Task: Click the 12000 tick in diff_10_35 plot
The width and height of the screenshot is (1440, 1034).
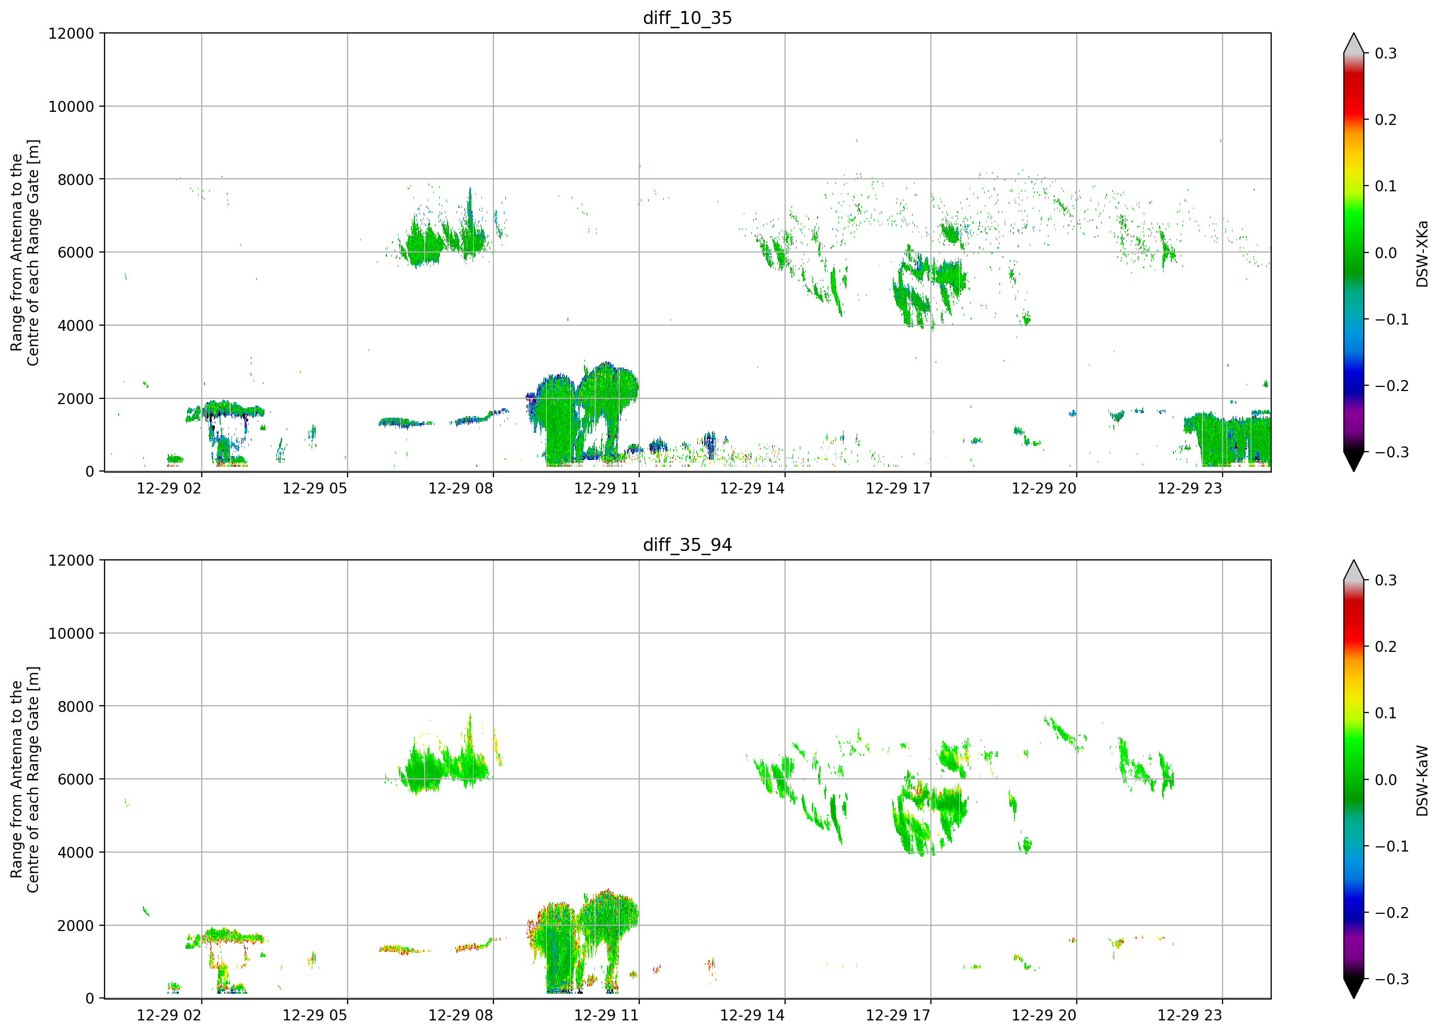Action: click(71, 33)
